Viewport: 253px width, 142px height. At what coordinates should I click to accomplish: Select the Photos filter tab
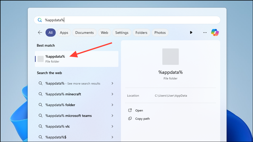pyautogui.click(x=160, y=33)
